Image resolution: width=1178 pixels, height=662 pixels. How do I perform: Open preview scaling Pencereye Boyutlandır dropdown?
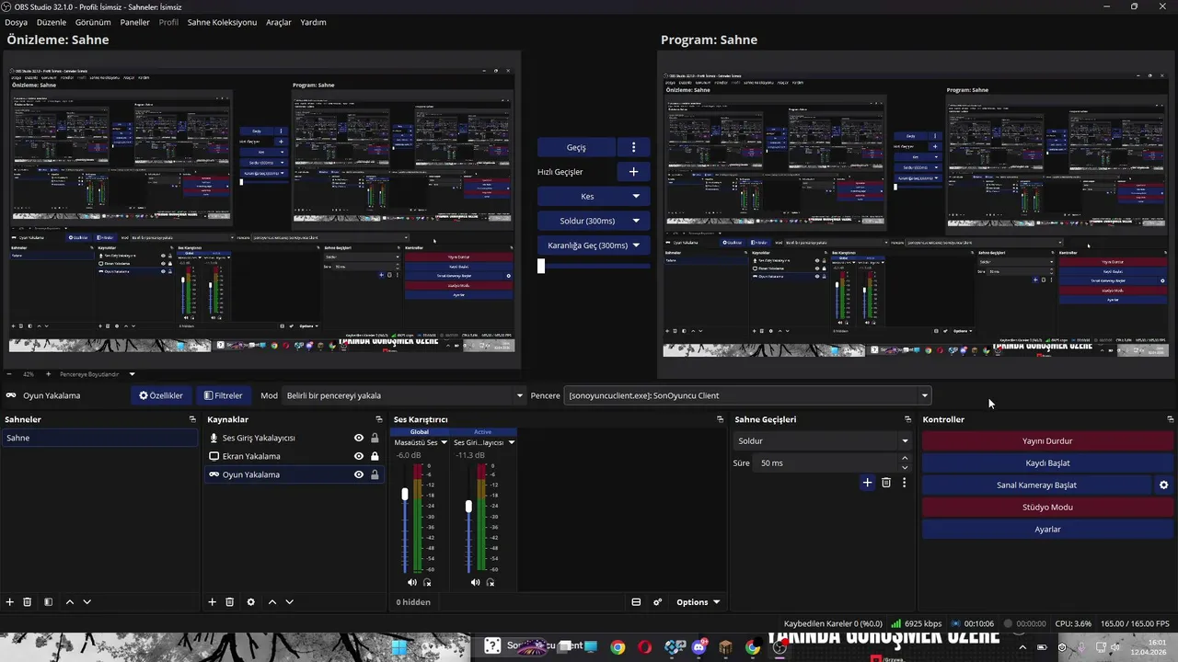click(x=97, y=374)
